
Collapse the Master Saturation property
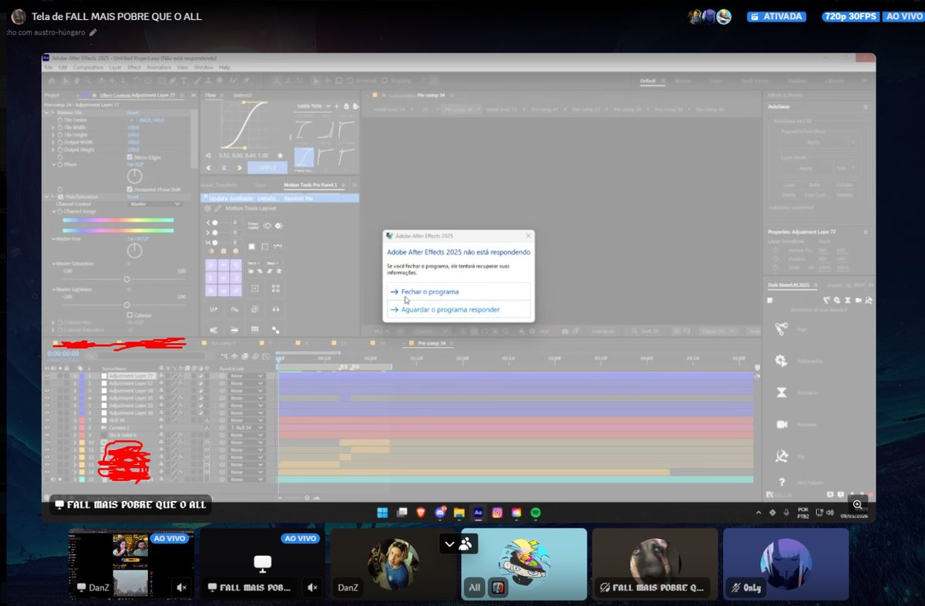(x=53, y=264)
